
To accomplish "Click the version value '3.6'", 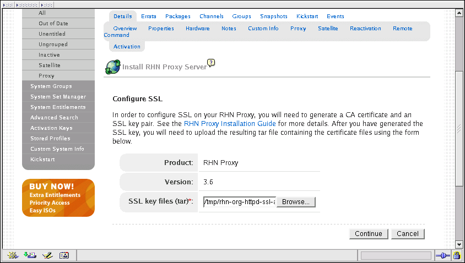I will (x=208, y=182).
